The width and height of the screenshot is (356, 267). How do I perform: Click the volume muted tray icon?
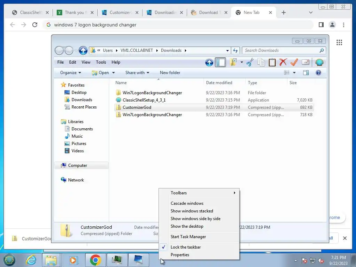click(321, 261)
